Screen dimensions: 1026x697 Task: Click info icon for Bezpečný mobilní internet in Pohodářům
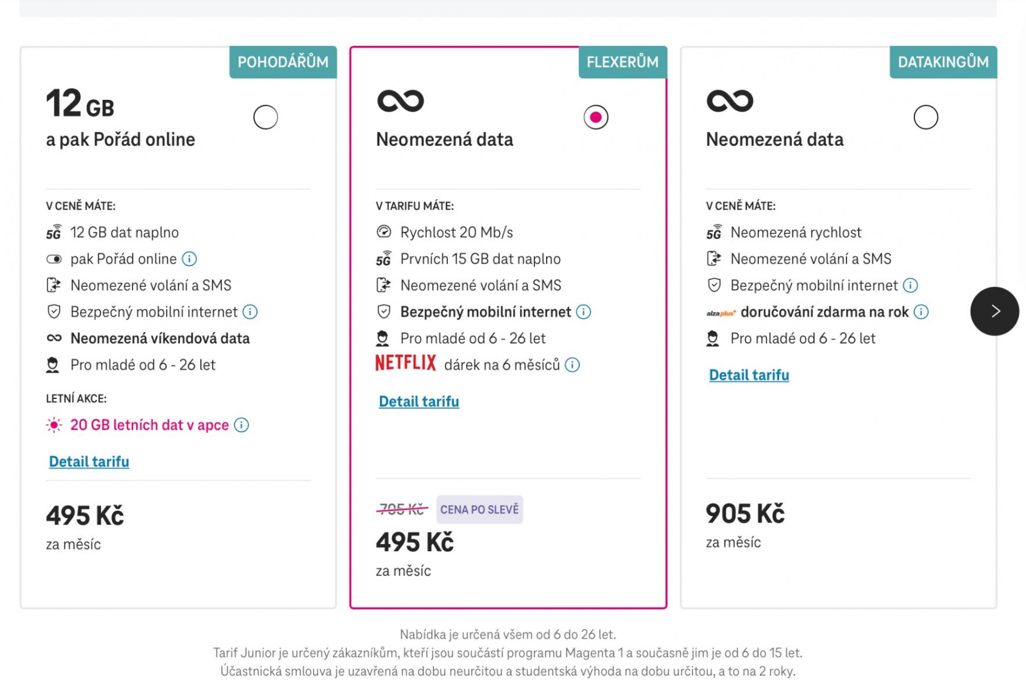click(x=250, y=312)
